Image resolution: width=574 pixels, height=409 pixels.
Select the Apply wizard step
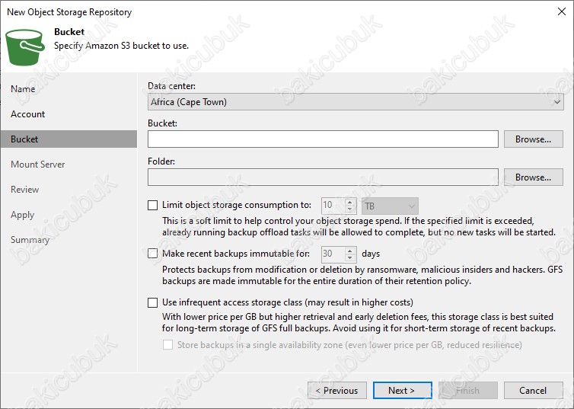(x=22, y=215)
